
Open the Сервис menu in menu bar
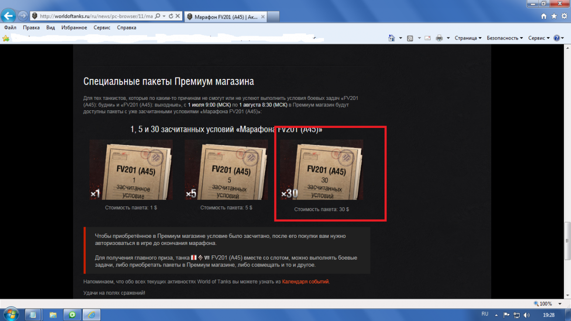pos(102,28)
